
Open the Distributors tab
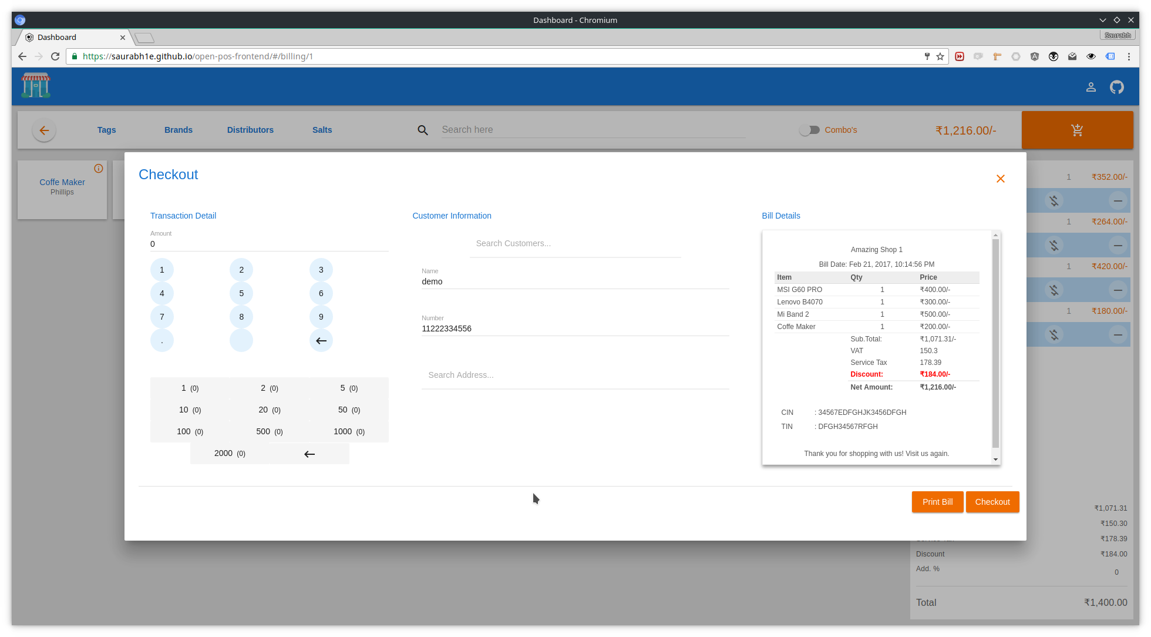tap(250, 130)
